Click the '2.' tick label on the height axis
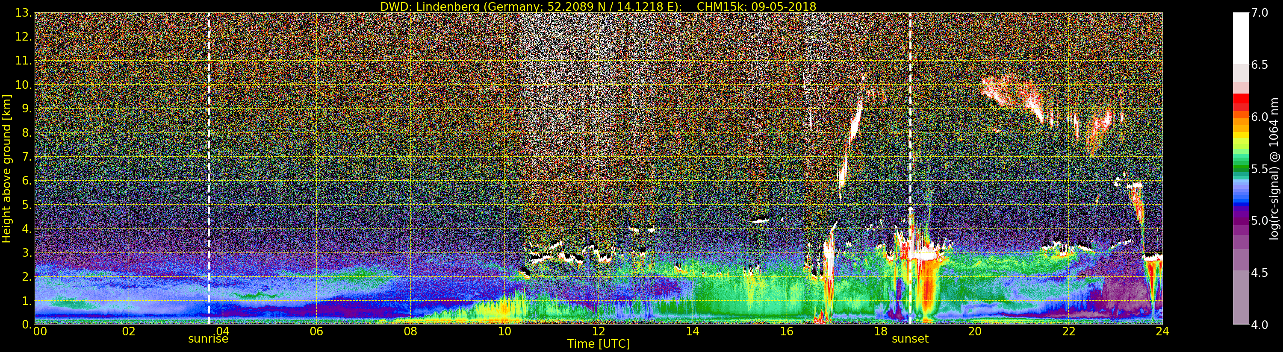The height and width of the screenshot is (352, 1283). (x=27, y=276)
